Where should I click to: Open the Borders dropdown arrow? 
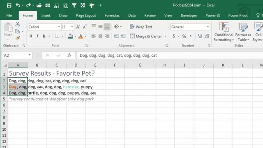tap(62, 36)
